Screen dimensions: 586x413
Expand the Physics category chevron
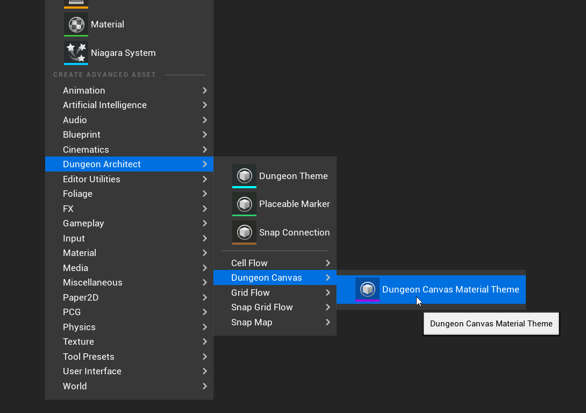pos(205,327)
